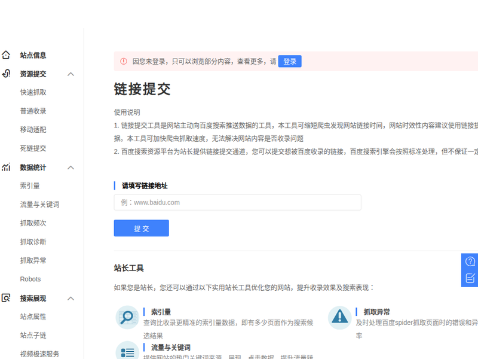The width and height of the screenshot is (478, 359).
Task: Open the 抓取异常 tool card title
Action: click(376, 312)
